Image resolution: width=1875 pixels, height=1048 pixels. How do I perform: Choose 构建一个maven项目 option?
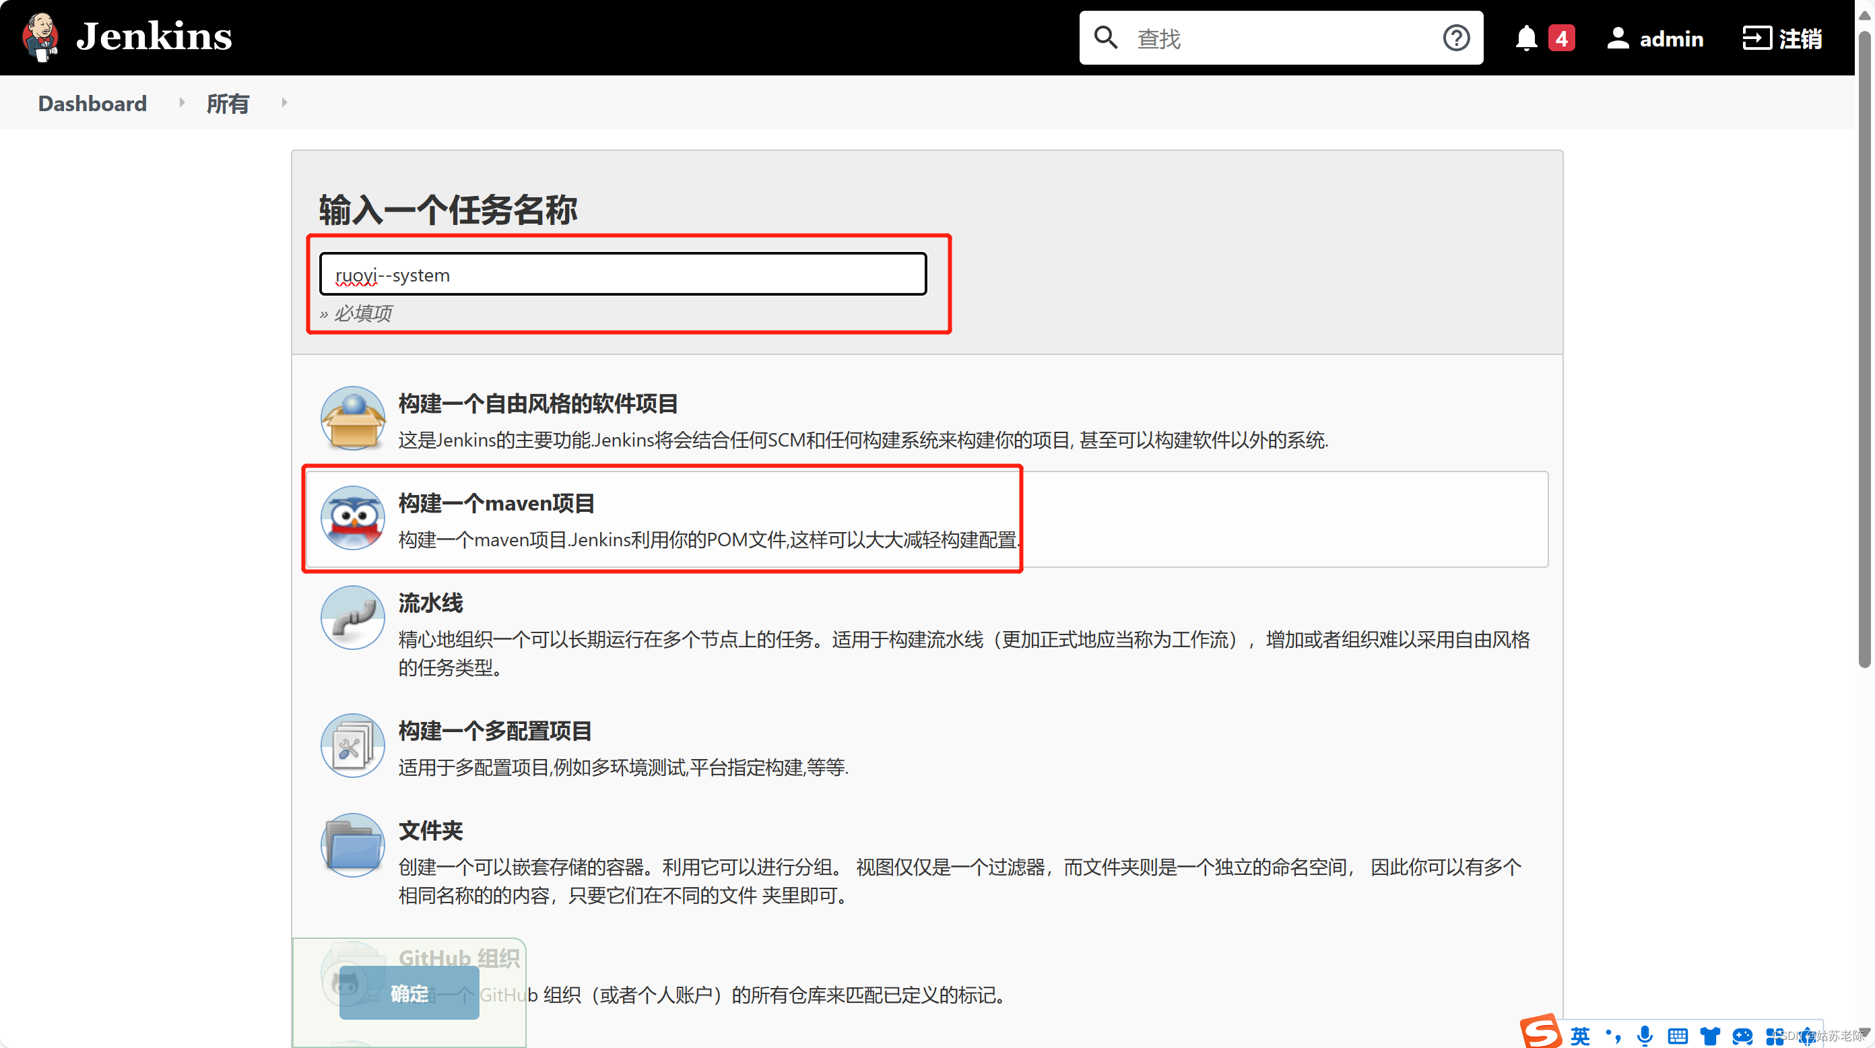(927, 519)
